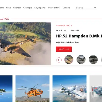The width and height of the screenshot is (102, 102).
Task: Open the News menu item
Action: click(8, 8)
